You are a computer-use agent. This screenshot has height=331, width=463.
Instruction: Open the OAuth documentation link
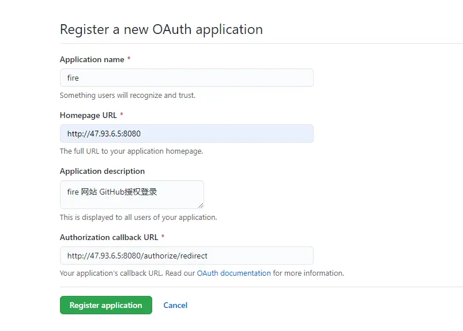point(234,273)
